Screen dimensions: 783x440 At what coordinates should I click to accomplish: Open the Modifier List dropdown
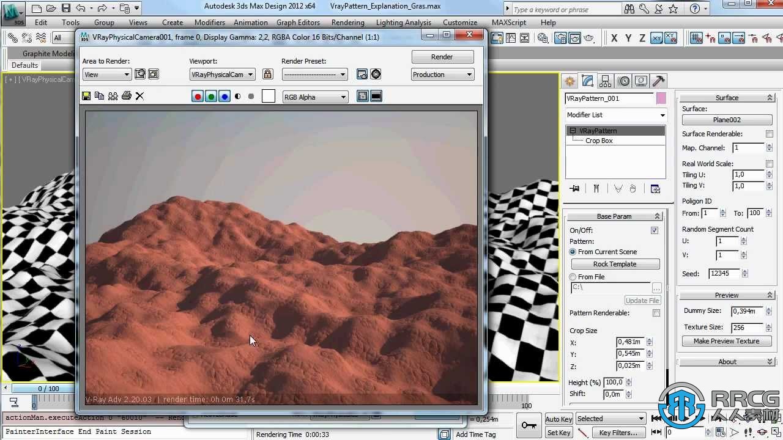click(x=615, y=115)
